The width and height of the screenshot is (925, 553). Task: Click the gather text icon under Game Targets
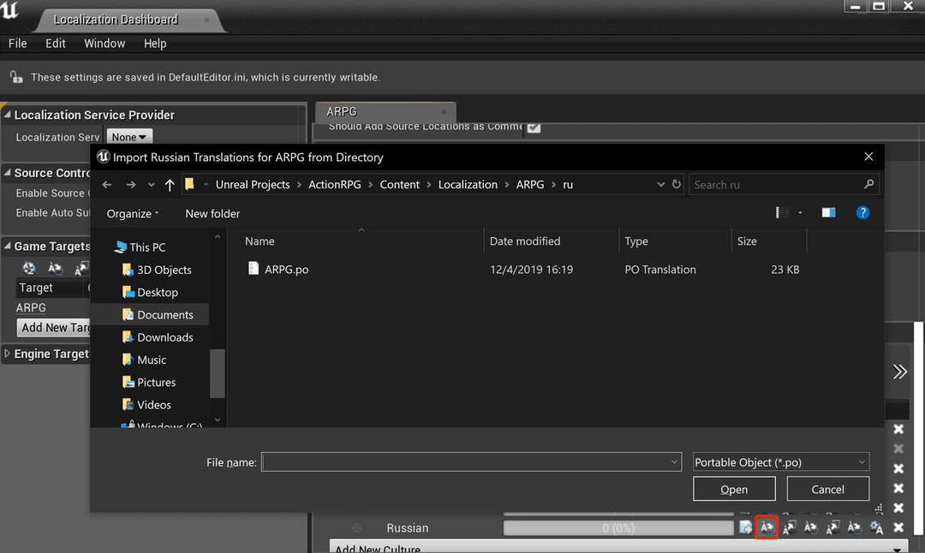coord(28,269)
